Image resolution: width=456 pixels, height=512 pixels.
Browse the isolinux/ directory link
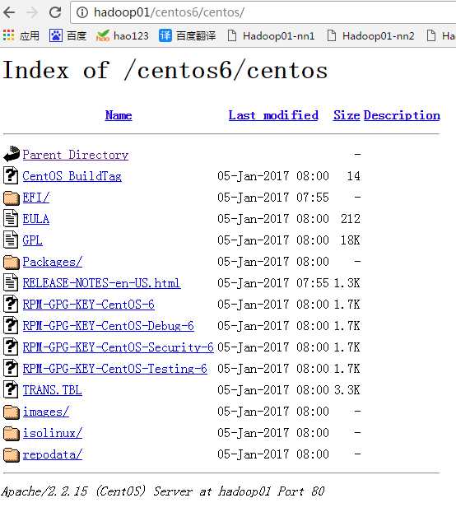coord(52,433)
